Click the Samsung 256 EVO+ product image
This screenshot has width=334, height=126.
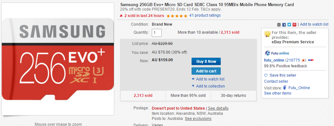pyautogui.click(x=58, y=59)
